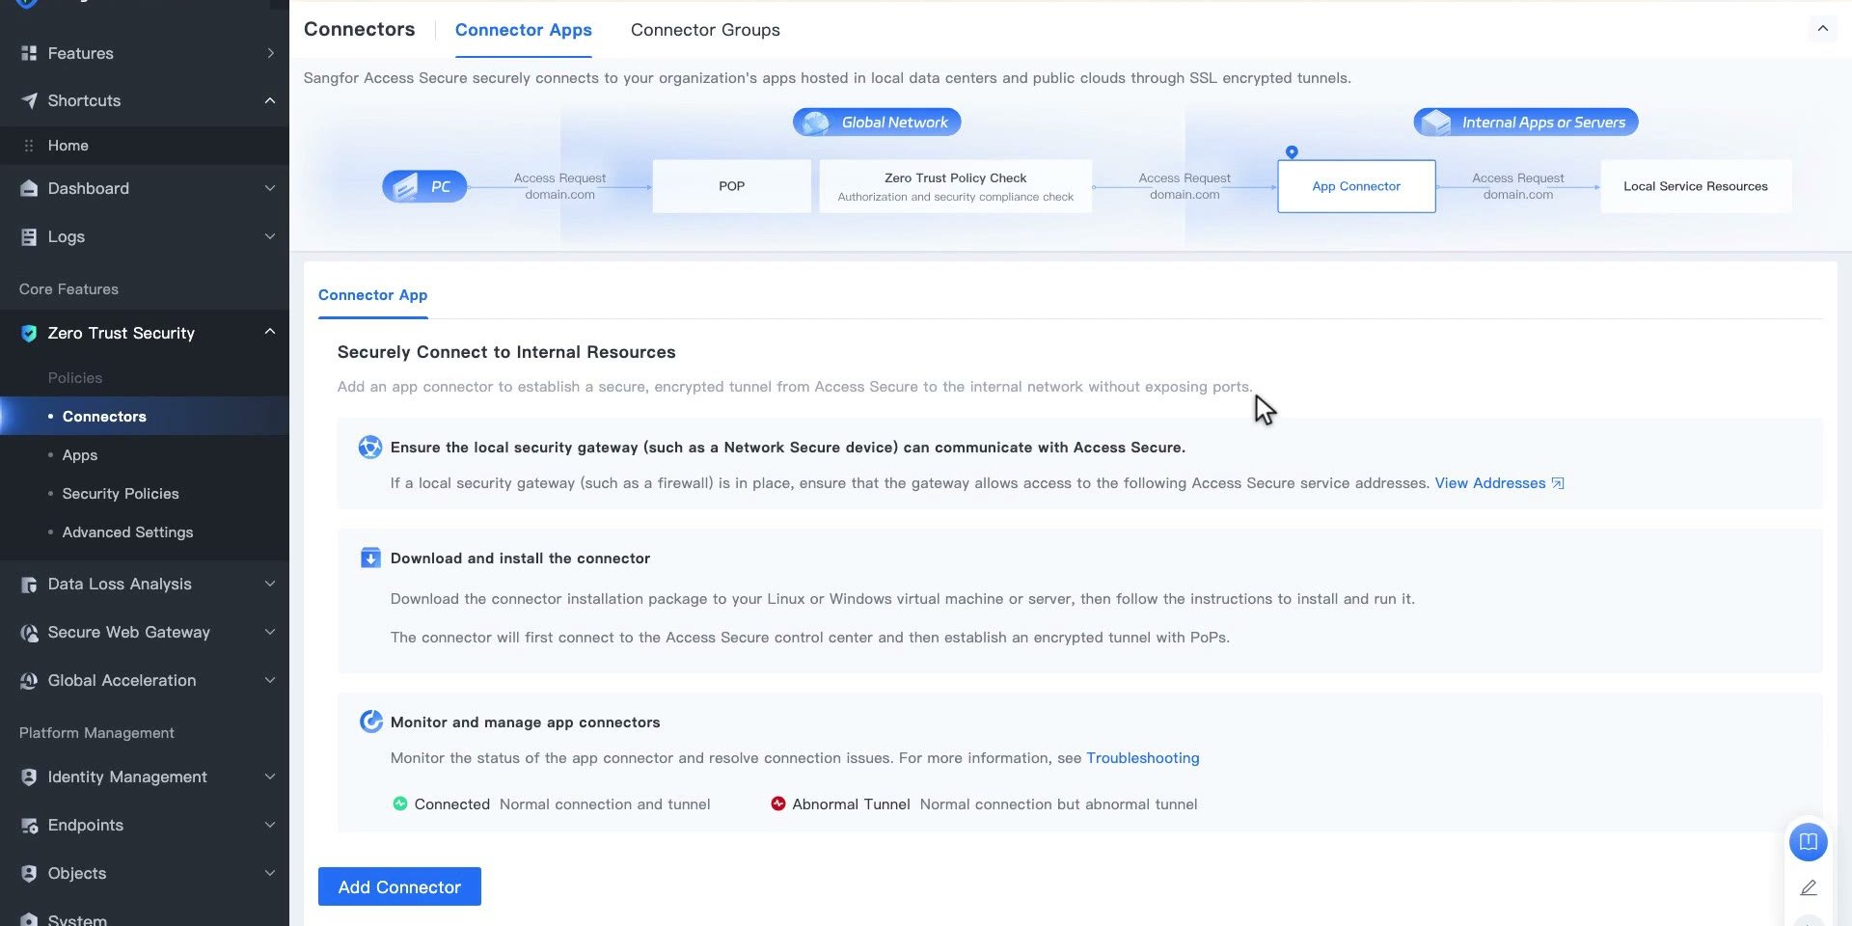
Task: Expand the Secure Web Gateway chevron
Action: coord(270,632)
